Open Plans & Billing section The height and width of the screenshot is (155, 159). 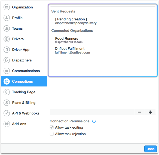click(24, 103)
